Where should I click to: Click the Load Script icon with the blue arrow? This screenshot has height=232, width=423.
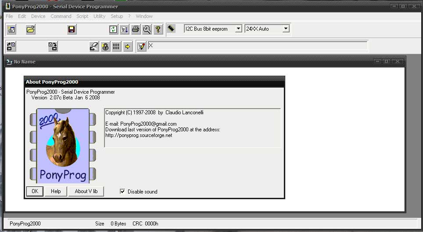(x=124, y=29)
